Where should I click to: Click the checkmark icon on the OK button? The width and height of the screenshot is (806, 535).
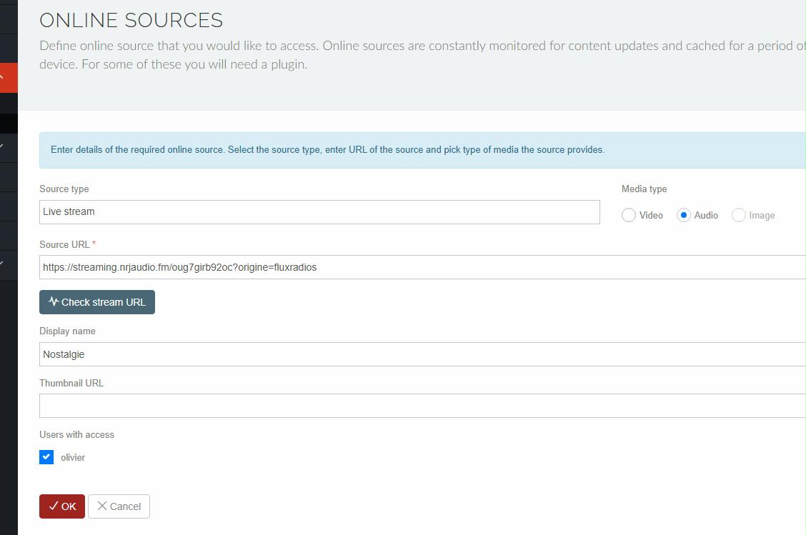[x=54, y=506]
